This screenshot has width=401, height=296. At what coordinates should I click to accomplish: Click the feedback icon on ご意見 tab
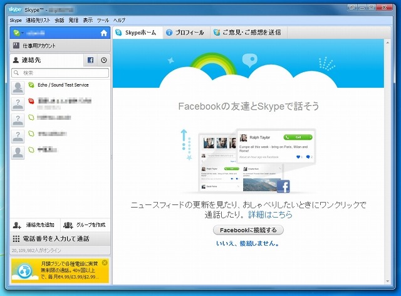coord(217,33)
